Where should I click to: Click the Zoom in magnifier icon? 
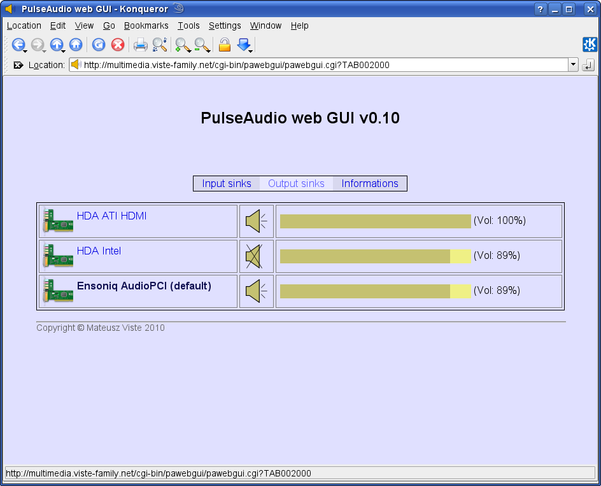coord(181,45)
